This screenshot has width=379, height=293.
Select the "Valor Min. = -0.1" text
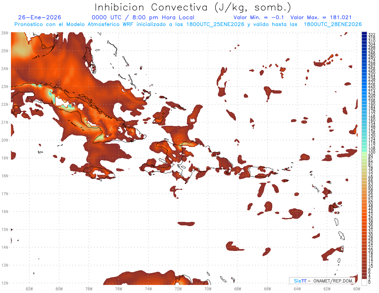[x=259, y=18]
